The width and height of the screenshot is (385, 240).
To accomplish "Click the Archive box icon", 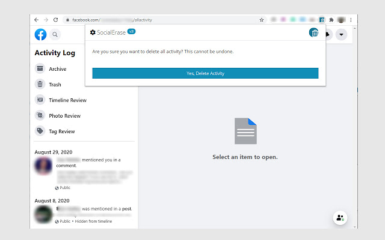I will tap(40, 68).
